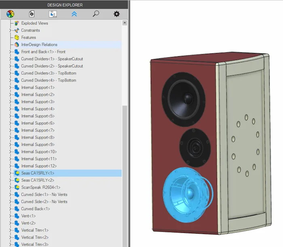Click Front and Back<1> part icon
The image size is (283, 247).
tap(17, 52)
